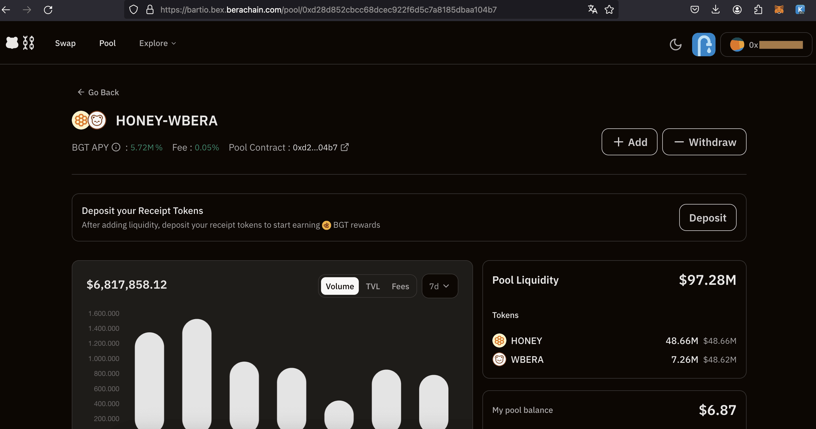The width and height of the screenshot is (816, 429).
Task: Reload the page
Action: click(48, 10)
